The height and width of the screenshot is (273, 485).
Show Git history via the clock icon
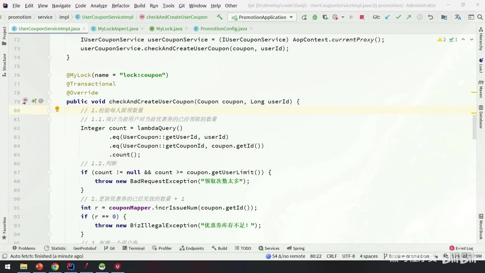pyautogui.click(x=420, y=17)
